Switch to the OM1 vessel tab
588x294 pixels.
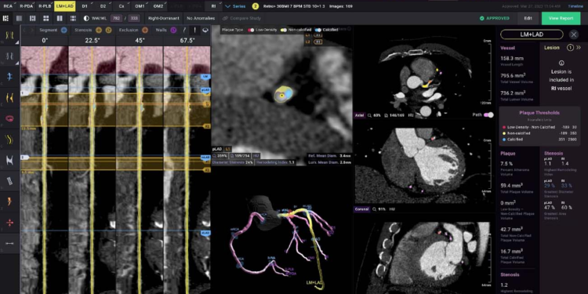pos(140,6)
